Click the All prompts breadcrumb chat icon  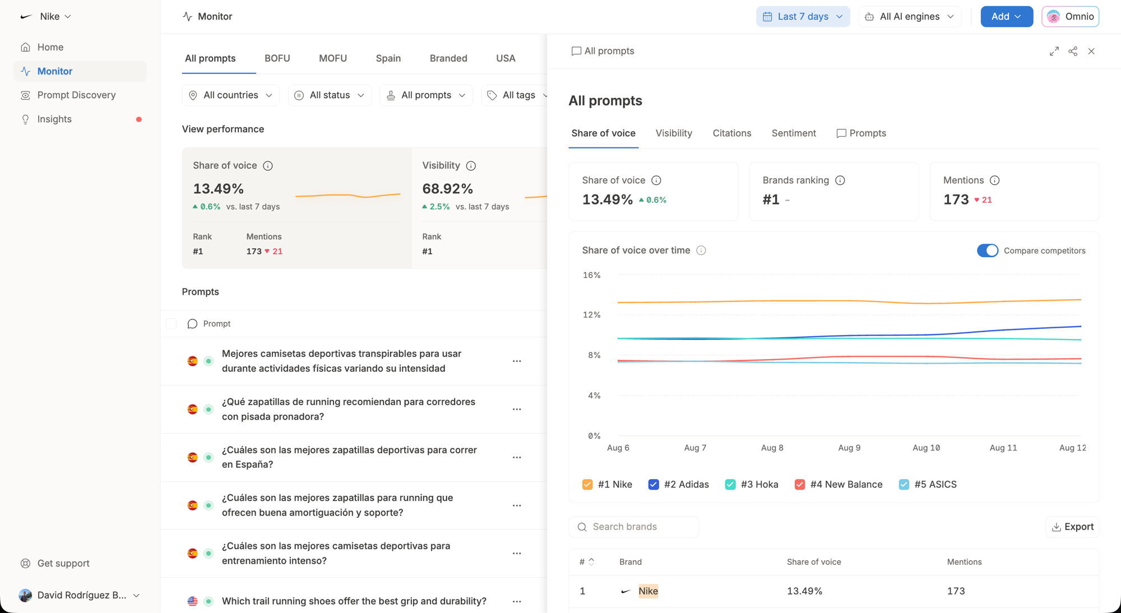click(x=576, y=51)
